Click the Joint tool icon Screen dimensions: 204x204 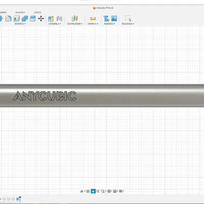pos(59,18)
